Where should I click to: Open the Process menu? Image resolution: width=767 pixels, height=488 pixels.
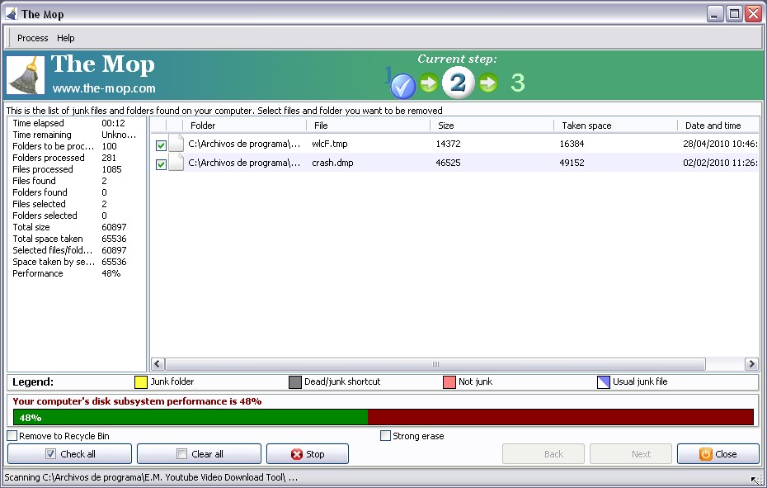pyautogui.click(x=33, y=38)
